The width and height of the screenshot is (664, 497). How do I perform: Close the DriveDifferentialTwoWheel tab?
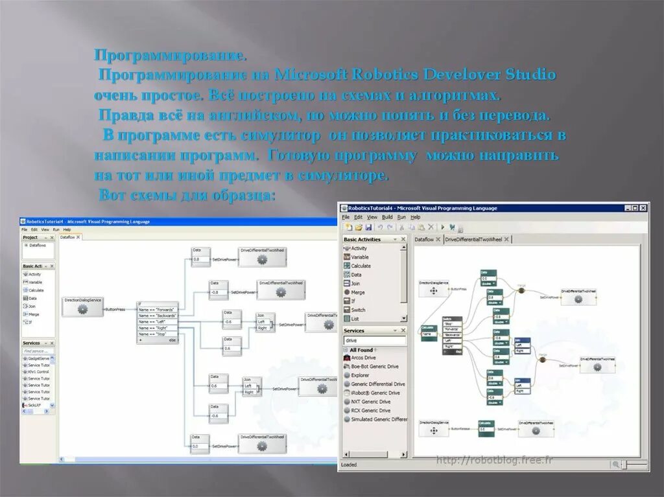click(506, 240)
